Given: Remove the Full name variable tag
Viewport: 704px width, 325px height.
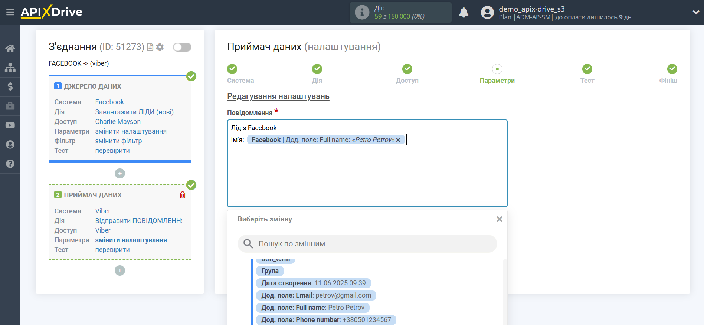Looking at the screenshot, I should click(398, 140).
